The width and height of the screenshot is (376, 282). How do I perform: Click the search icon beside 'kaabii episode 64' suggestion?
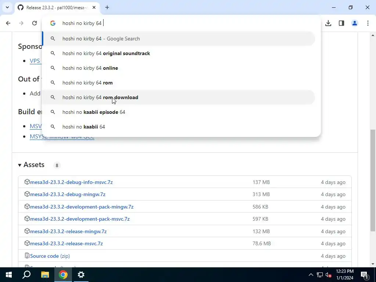tap(53, 112)
